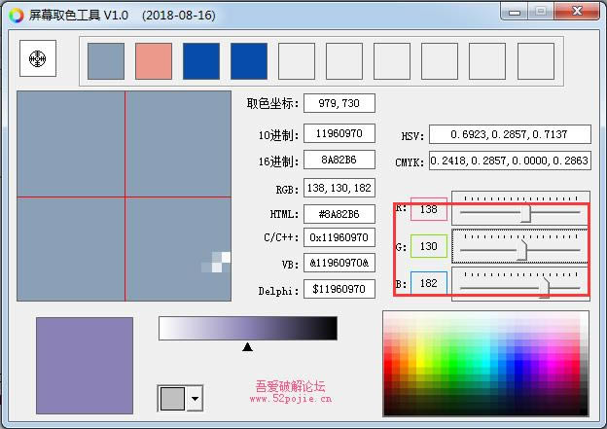607x429 pixels.
Task: Open the www.52pojie.cn link
Action: pyautogui.click(x=290, y=398)
